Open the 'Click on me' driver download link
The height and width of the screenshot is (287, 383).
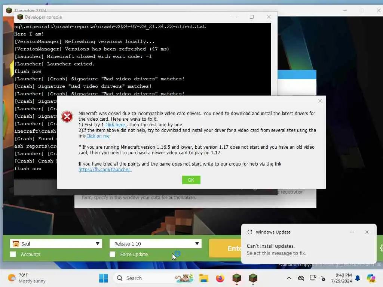(98, 136)
